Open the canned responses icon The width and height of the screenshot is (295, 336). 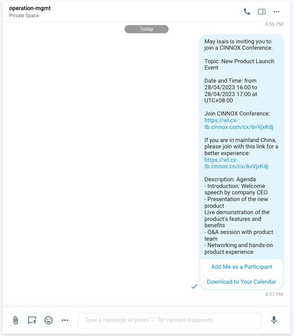click(32, 320)
